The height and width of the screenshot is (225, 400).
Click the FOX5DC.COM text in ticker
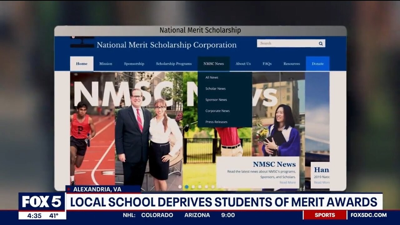click(x=368, y=215)
